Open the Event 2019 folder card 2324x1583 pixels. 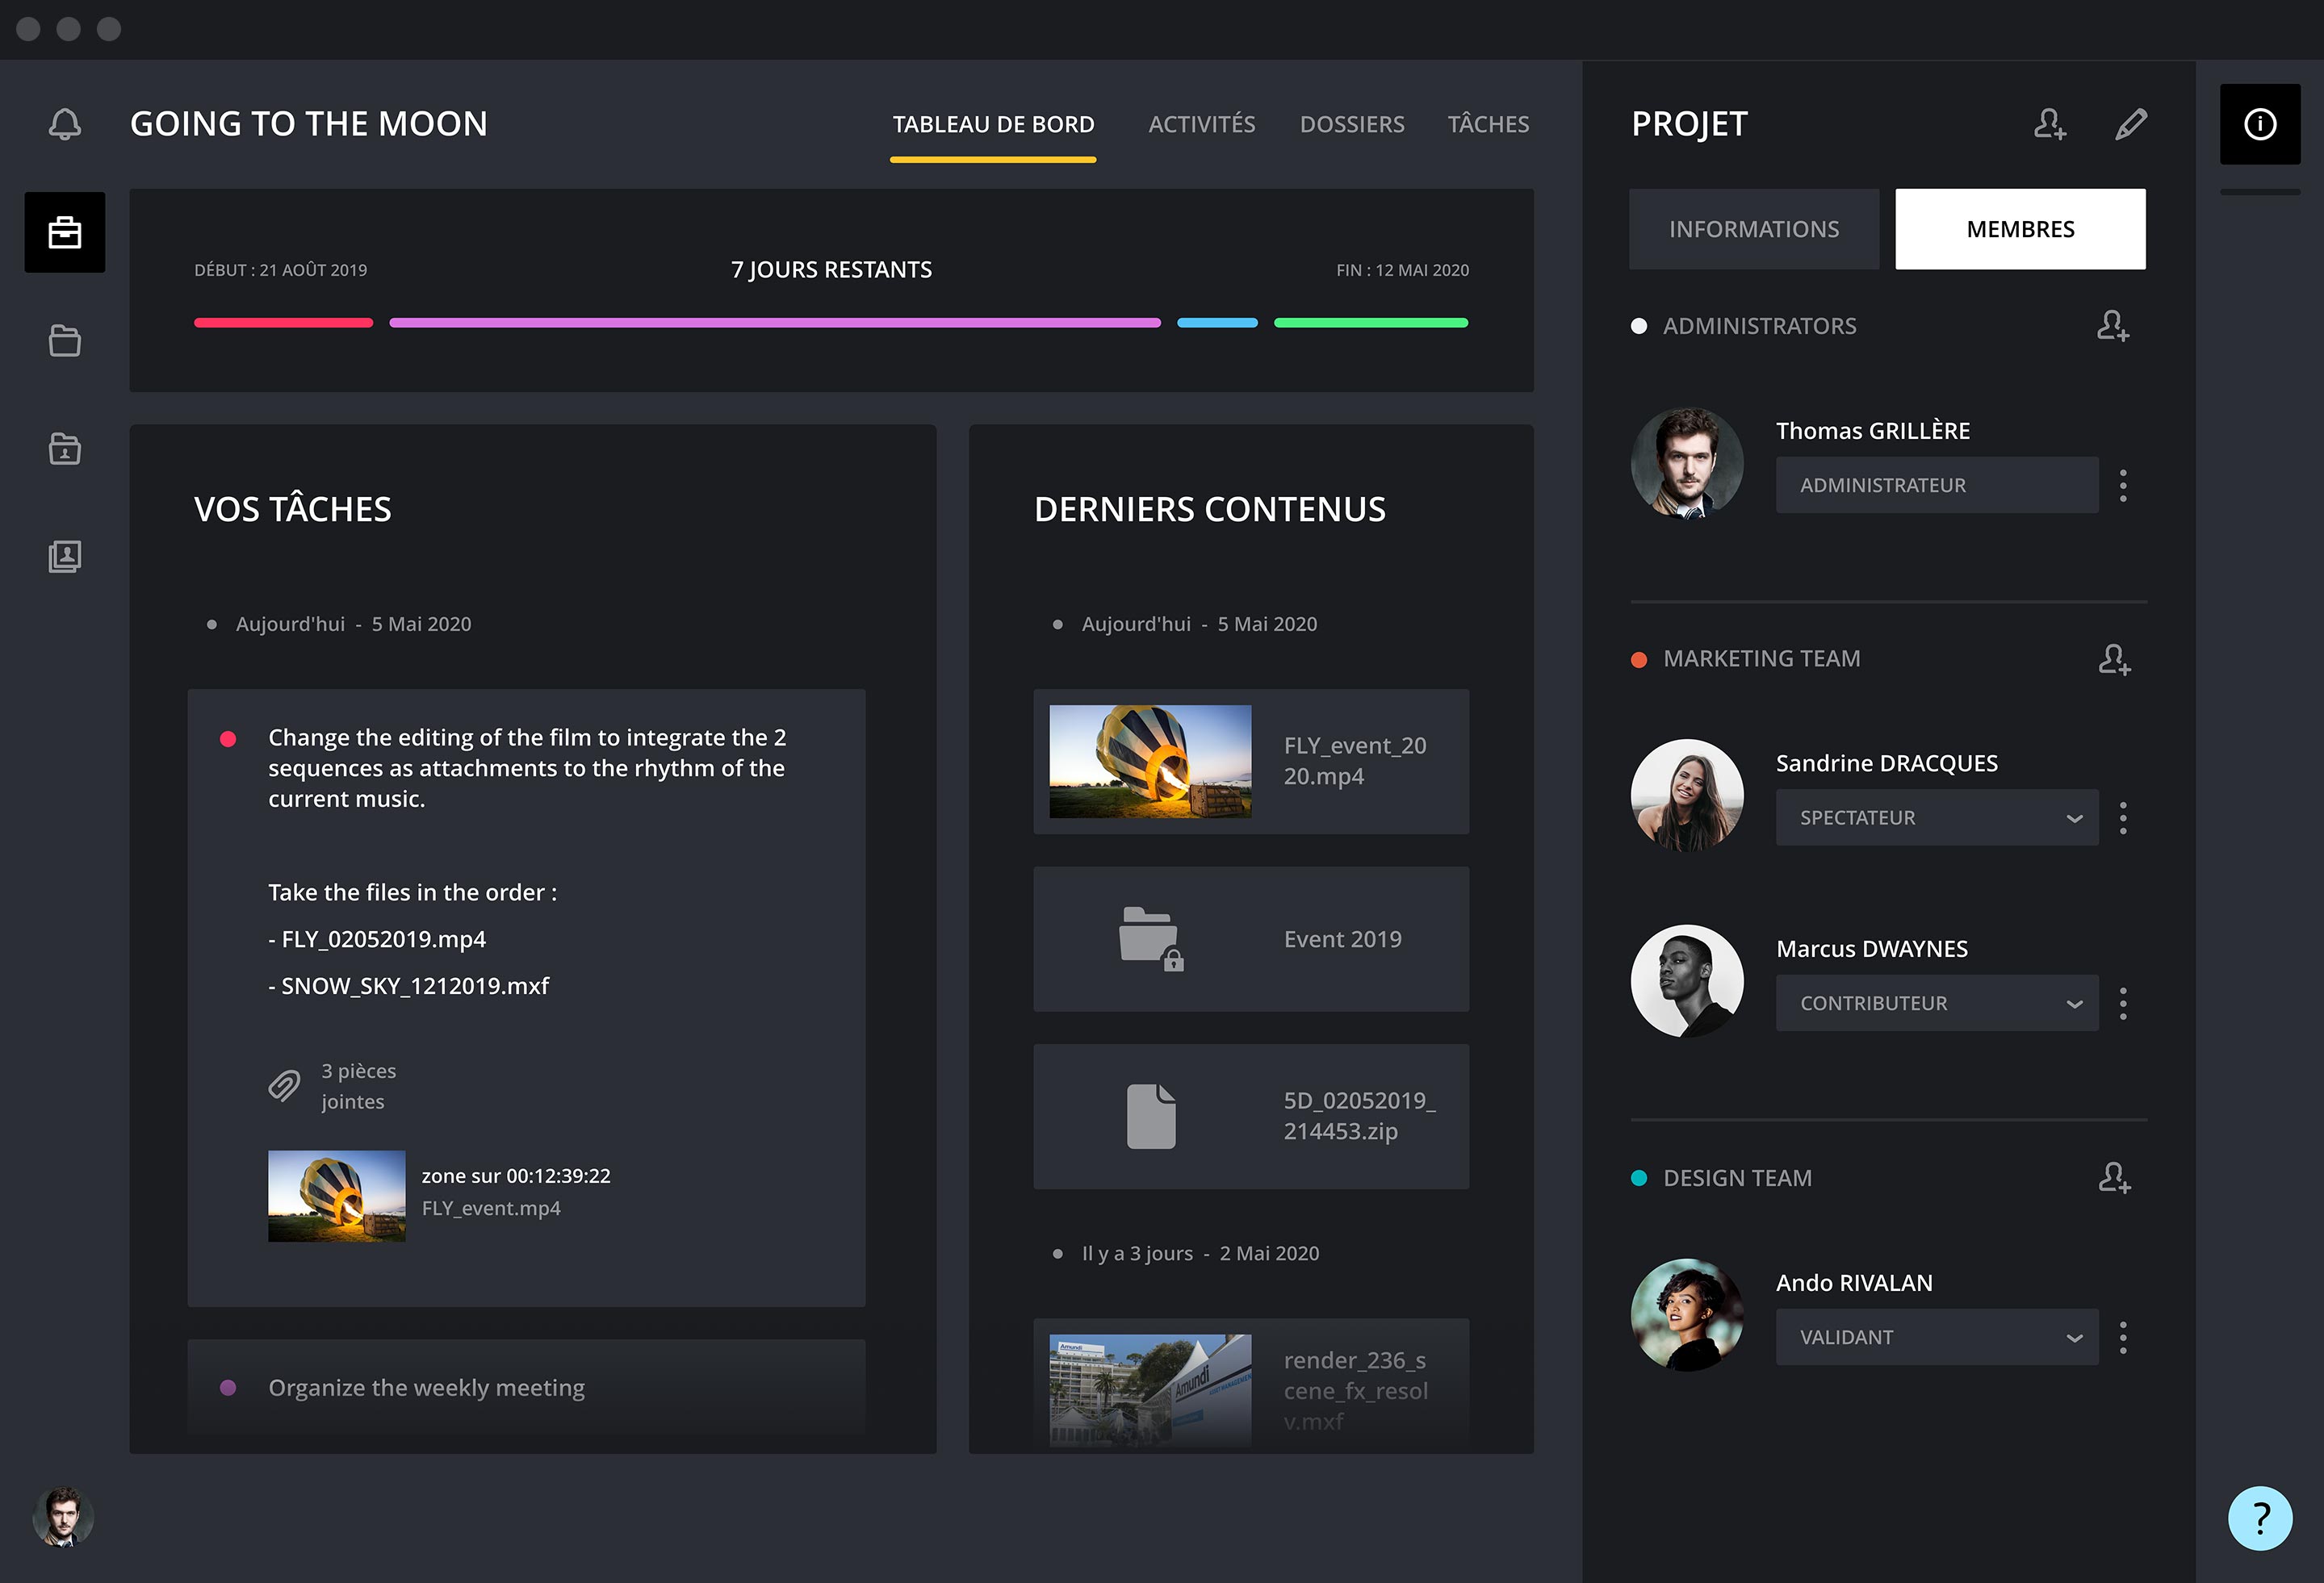[1251, 939]
